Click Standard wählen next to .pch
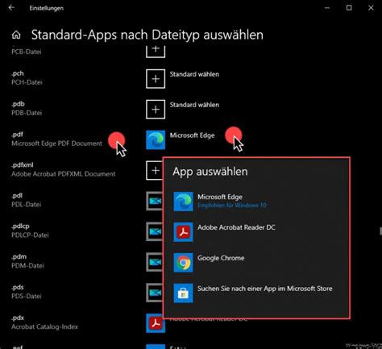Screen dimensions: 382x349 194,74
